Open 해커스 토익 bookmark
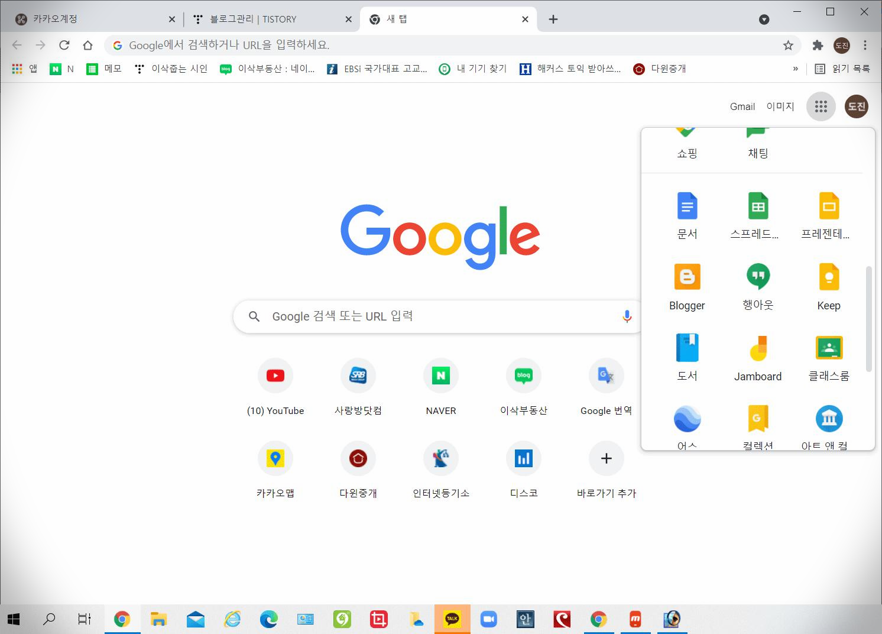The height and width of the screenshot is (634, 882). [x=570, y=69]
